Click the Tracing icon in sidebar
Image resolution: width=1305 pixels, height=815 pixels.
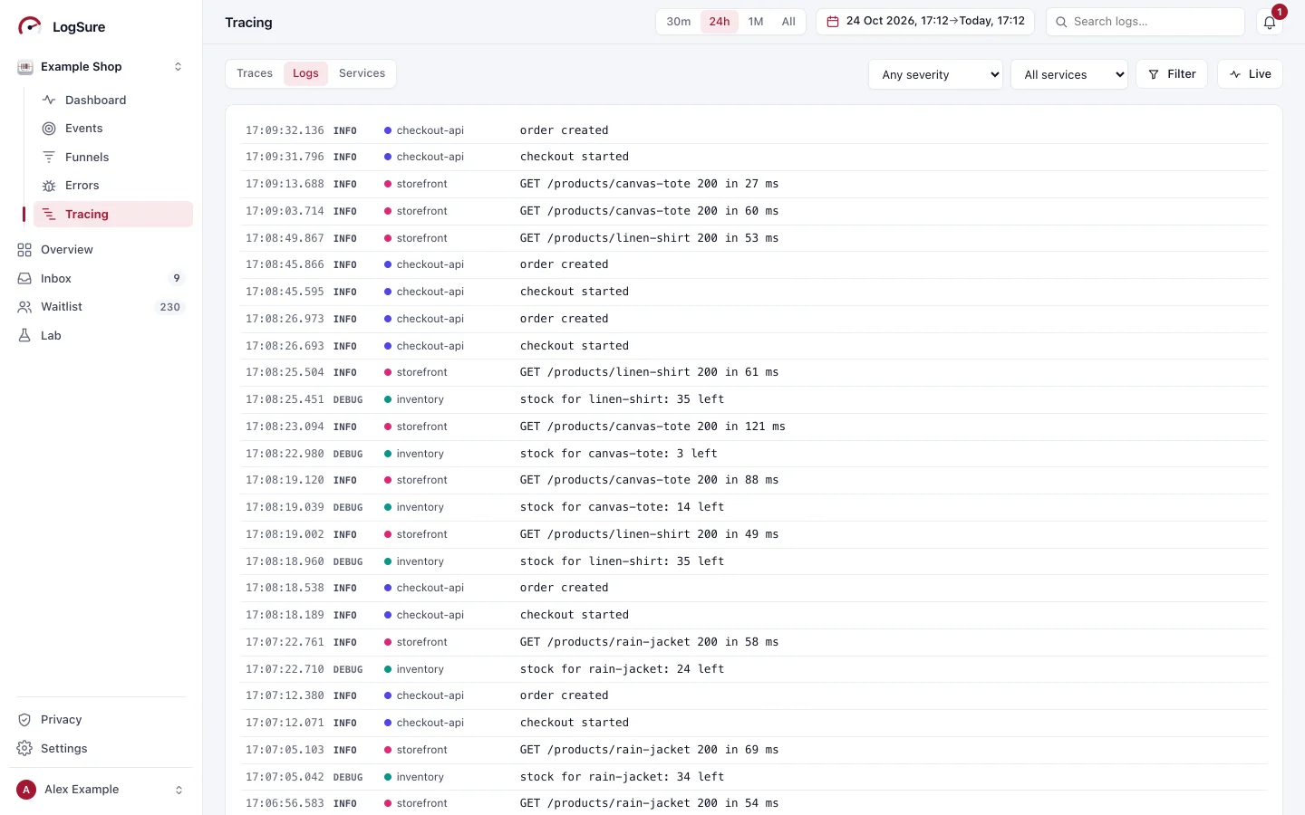[49, 215]
